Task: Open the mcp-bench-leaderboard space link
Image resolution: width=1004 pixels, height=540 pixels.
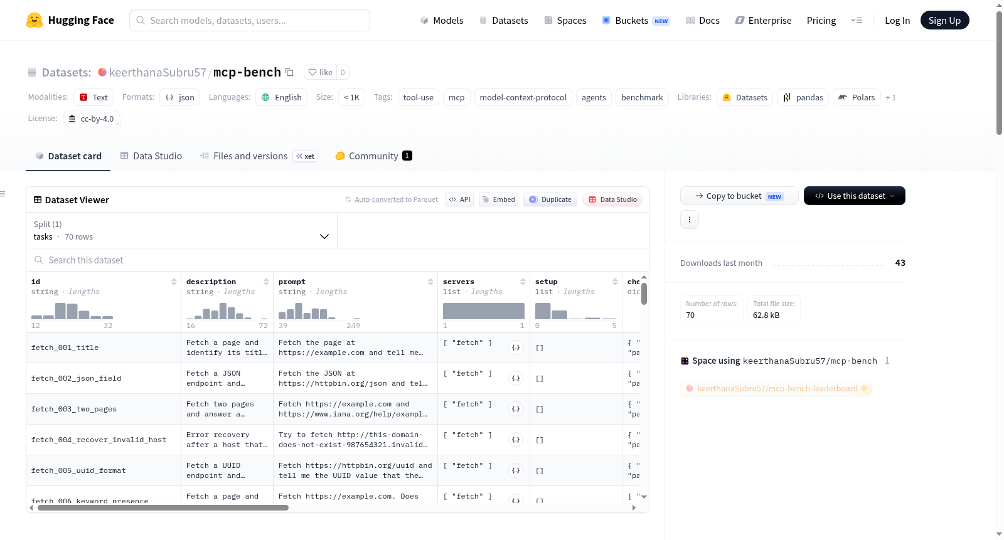Action: click(777, 388)
